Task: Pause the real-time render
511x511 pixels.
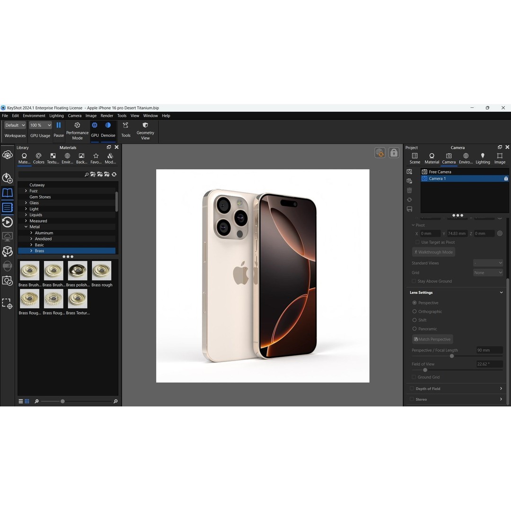Action: (59, 129)
